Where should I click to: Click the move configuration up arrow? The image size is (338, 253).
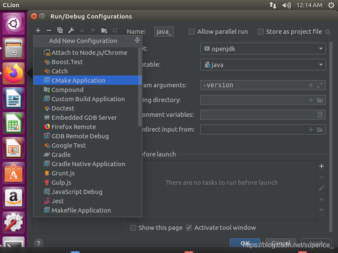coord(82,30)
